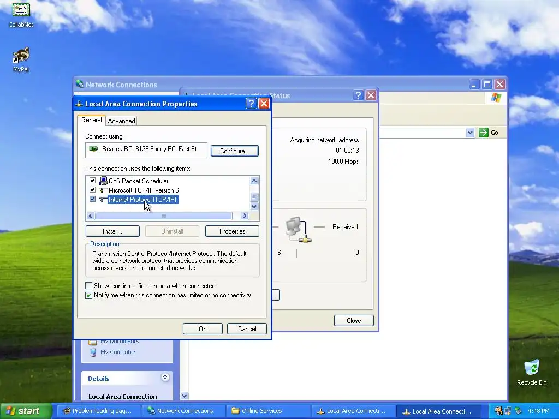Switch to Online Services taskbar button
Image resolution: width=559 pixels, height=419 pixels.
point(269,411)
